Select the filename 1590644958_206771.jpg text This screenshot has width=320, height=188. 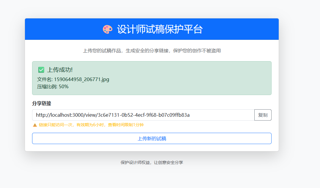click(81, 79)
